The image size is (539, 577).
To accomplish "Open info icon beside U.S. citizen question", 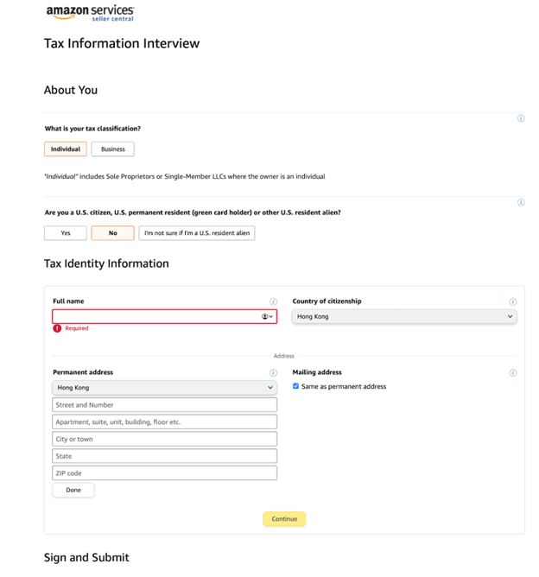I will pyautogui.click(x=521, y=202).
